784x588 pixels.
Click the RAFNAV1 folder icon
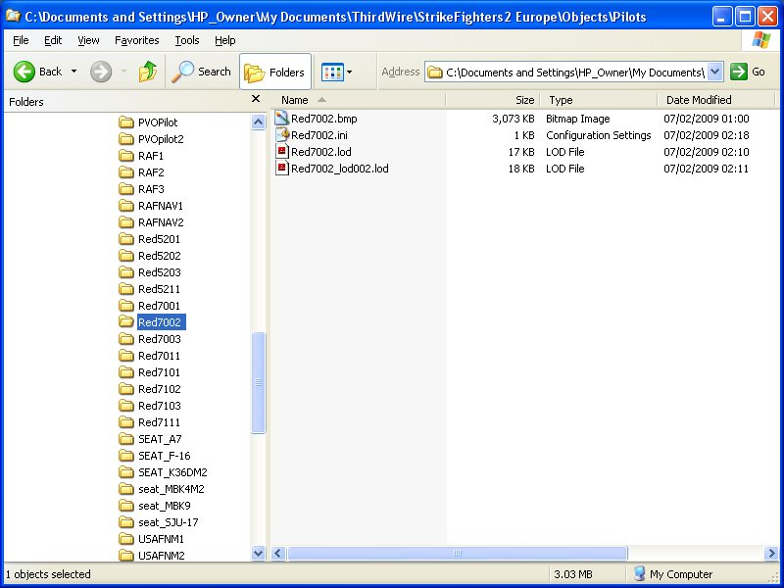[126, 206]
